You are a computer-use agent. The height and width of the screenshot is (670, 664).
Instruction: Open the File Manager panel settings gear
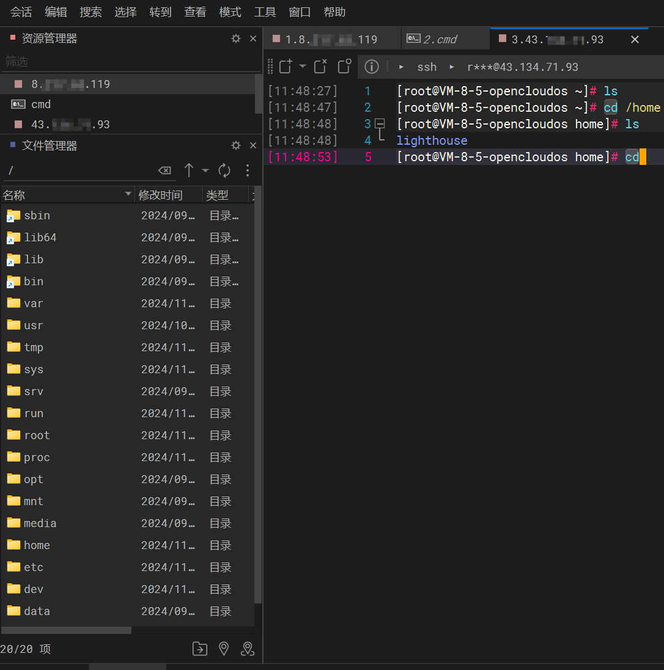236,145
